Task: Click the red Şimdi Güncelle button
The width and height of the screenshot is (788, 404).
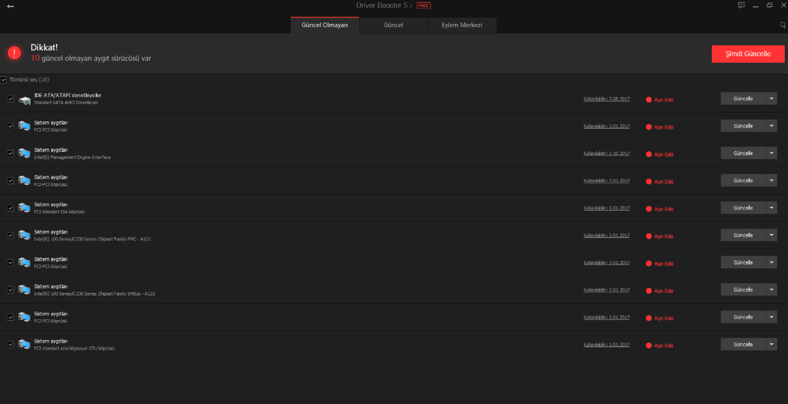Action: click(748, 54)
